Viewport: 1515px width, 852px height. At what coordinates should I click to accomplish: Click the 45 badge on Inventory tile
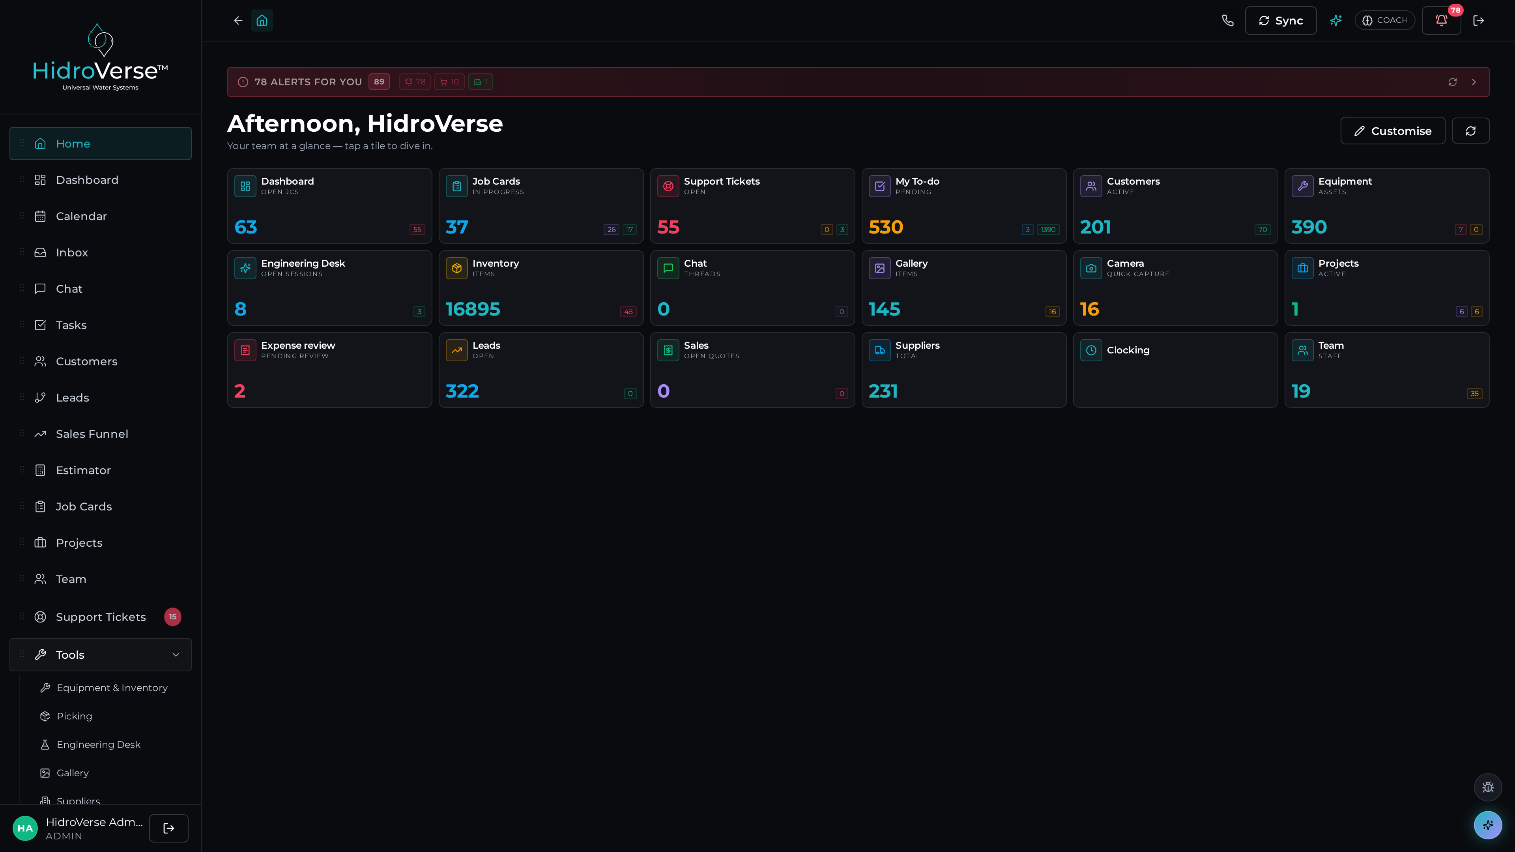click(628, 312)
